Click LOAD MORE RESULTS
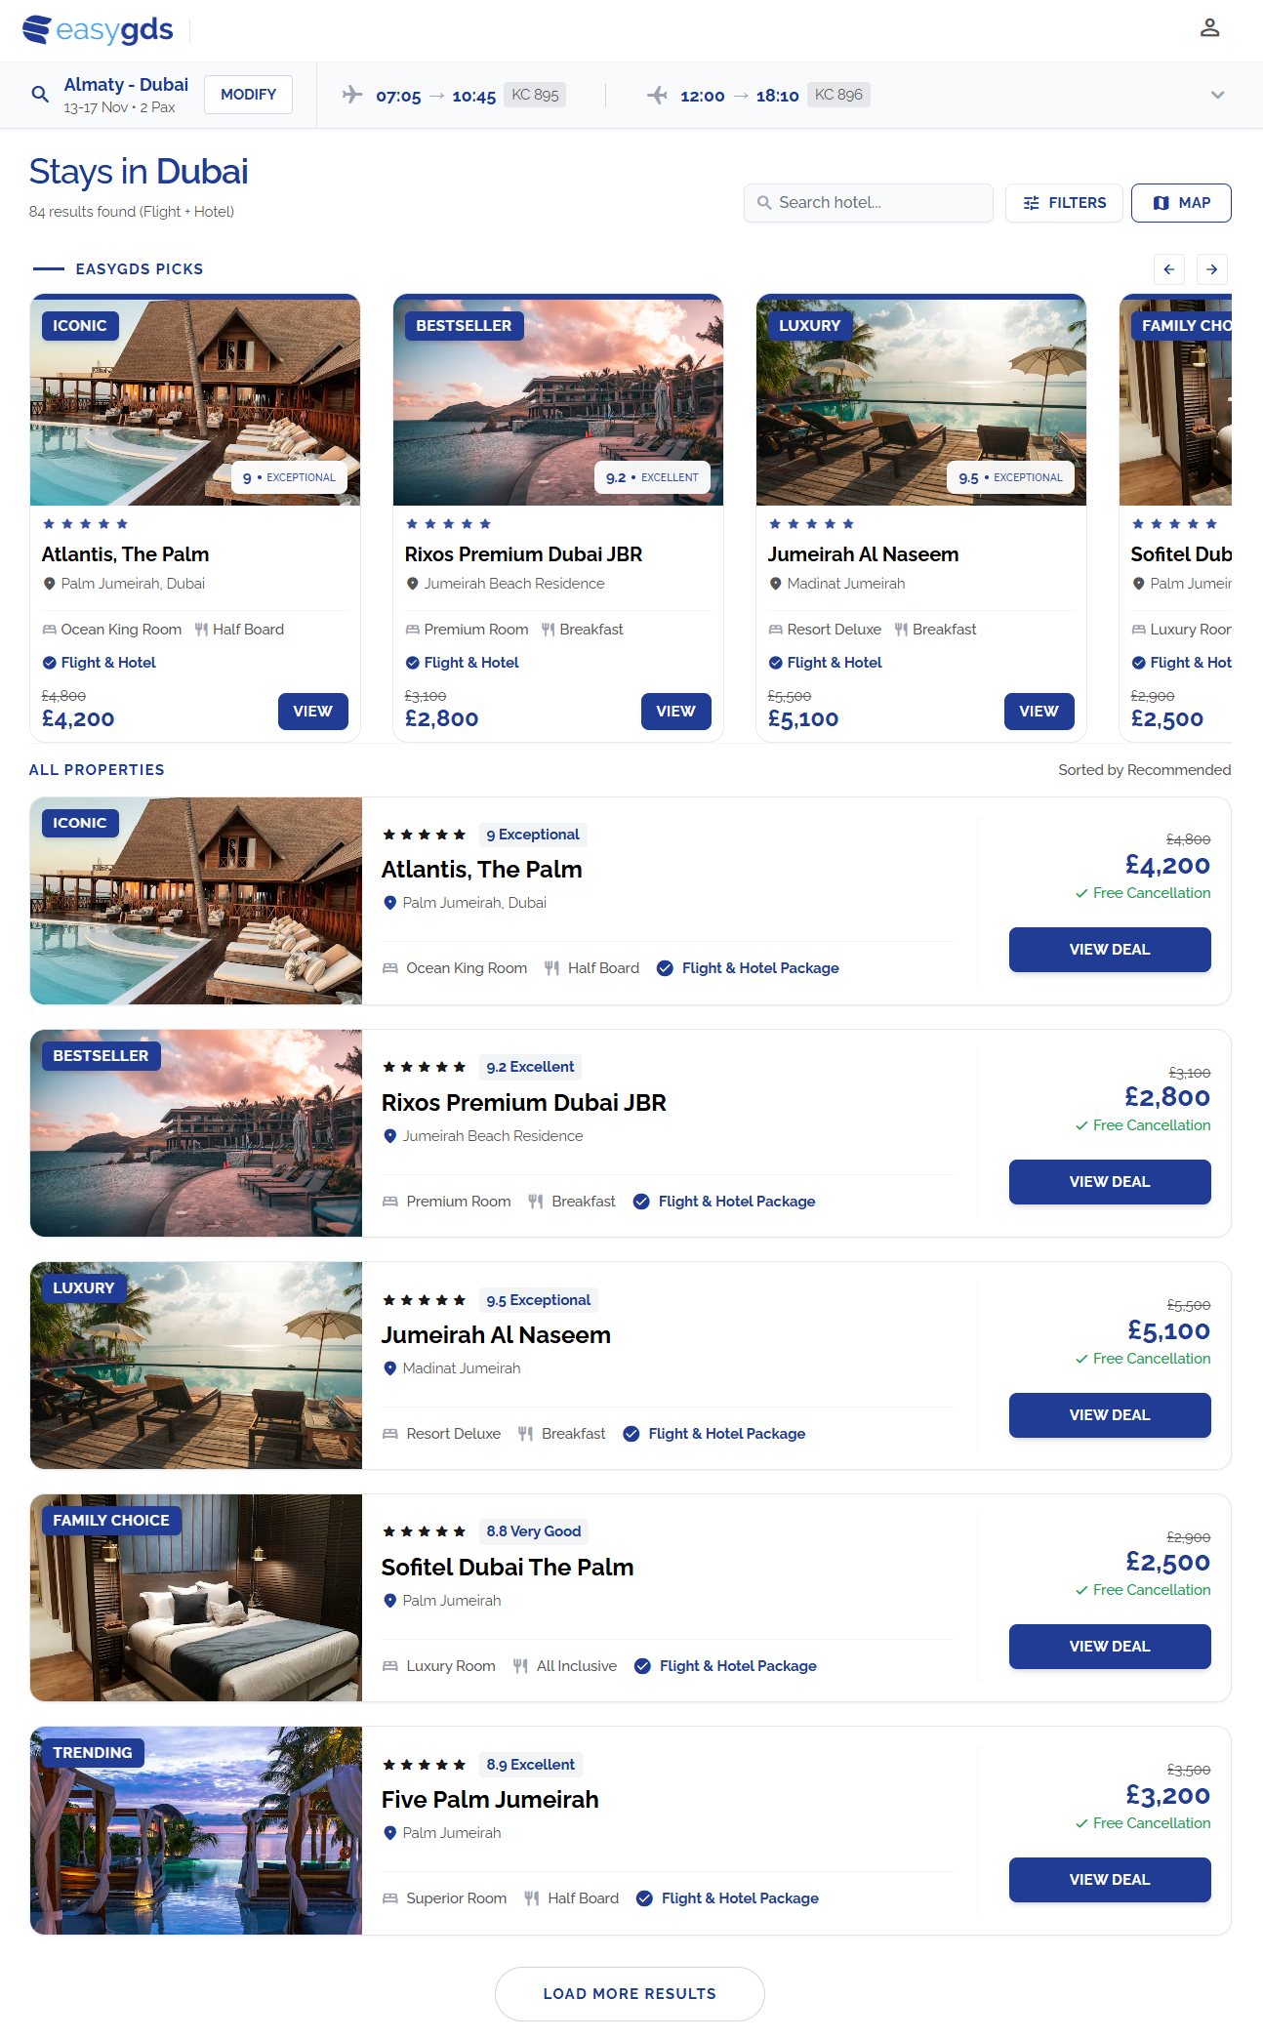The width and height of the screenshot is (1263, 2040). pos(630,1993)
